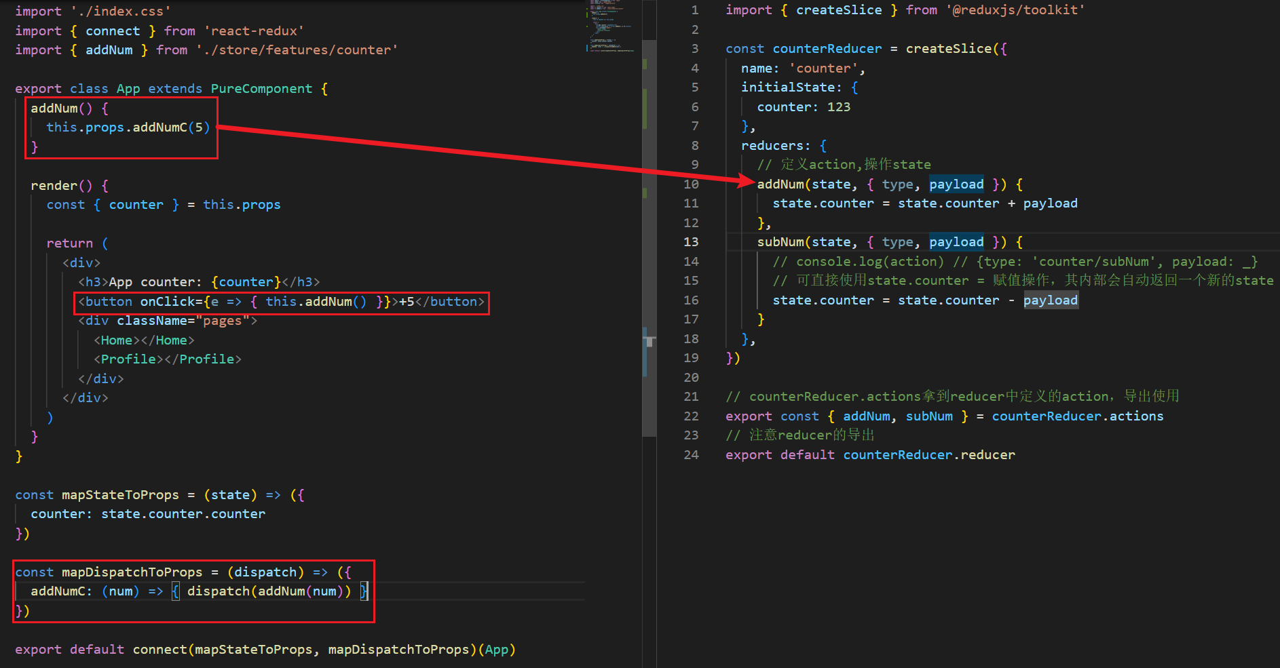
Task: Click the '@reduxjs/toolkit' import string
Action: point(1015,10)
